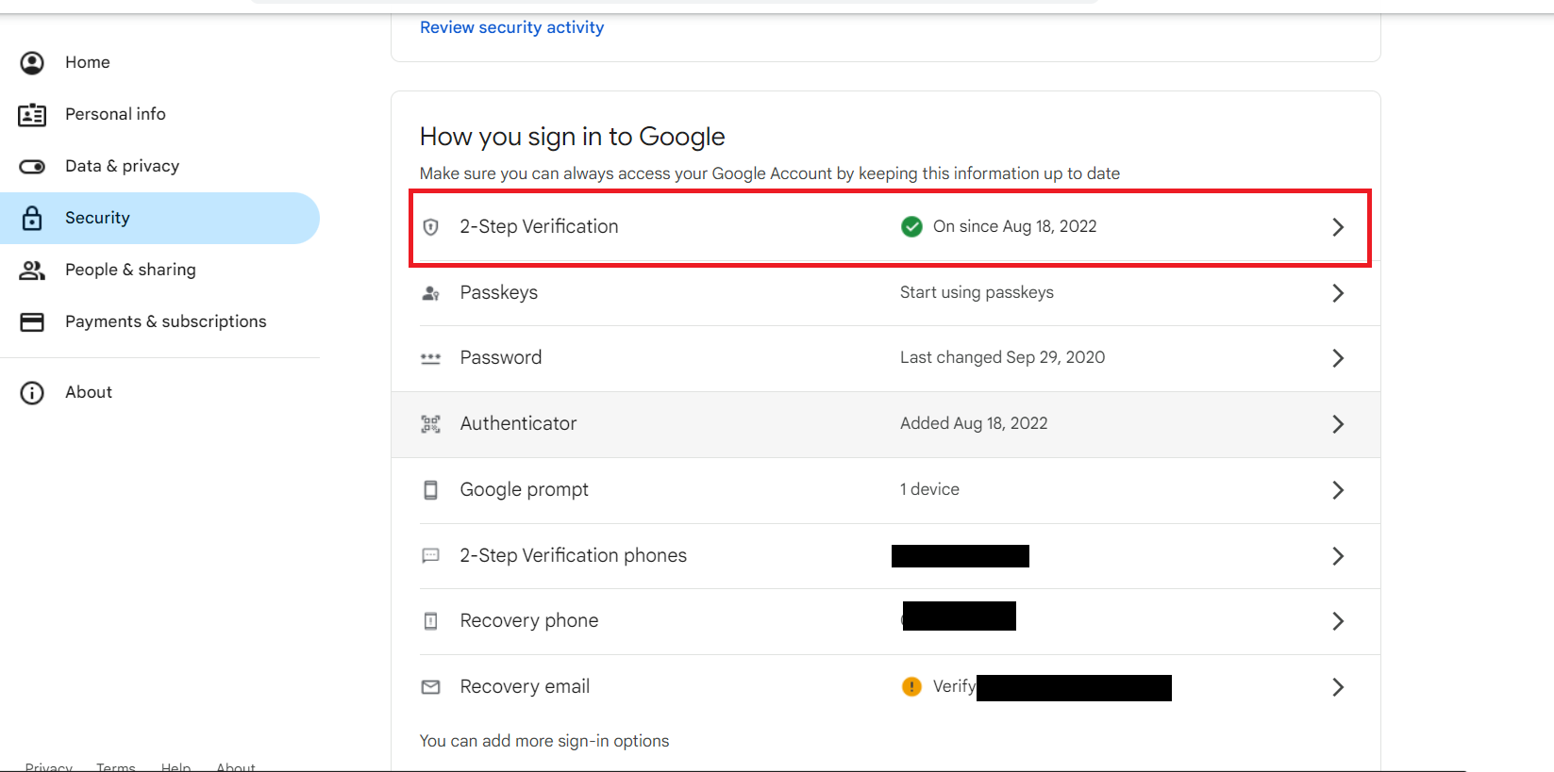Click the About info circle icon
The image size is (1554, 772).
[x=32, y=393]
